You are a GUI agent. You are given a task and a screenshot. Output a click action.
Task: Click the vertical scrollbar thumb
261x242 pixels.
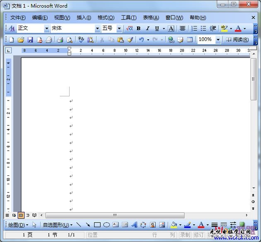(254, 79)
